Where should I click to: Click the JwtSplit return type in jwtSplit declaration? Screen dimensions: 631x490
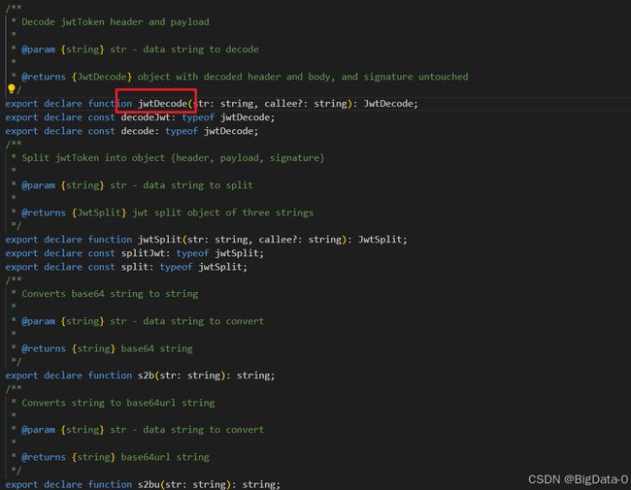coord(380,240)
